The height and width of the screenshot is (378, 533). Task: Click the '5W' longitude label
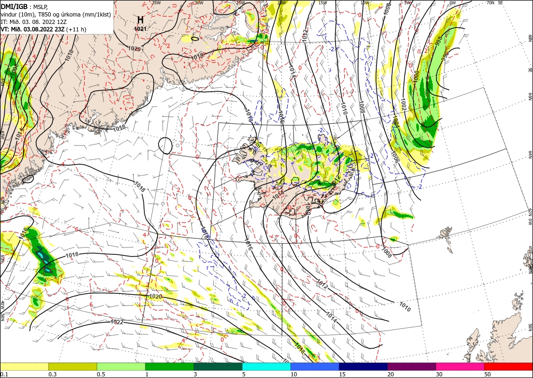pyautogui.click(x=408, y=3)
